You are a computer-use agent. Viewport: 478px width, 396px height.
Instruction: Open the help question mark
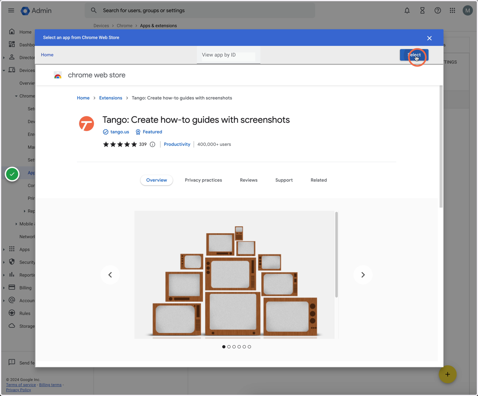pos(437,10)
